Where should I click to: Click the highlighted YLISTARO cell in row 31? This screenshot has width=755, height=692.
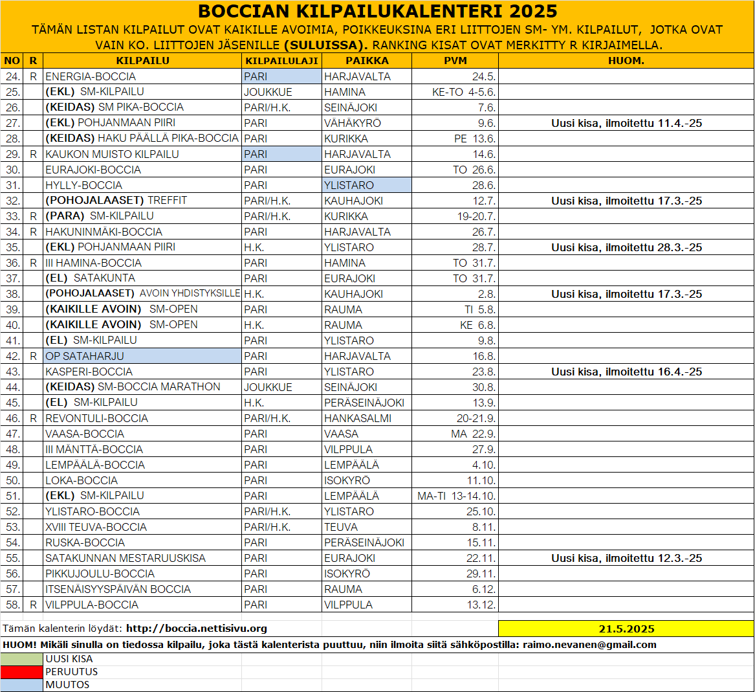click(367, 185)
